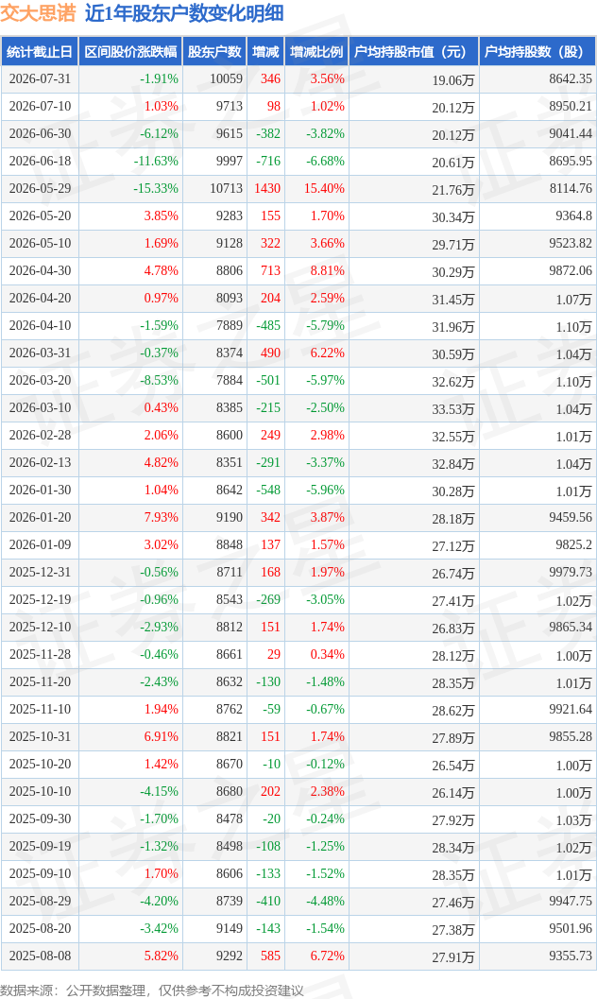This screenshot has width=597, height=999.
Task: Click shareholder count 10713 cell
Action: click(x=226, y=189)
